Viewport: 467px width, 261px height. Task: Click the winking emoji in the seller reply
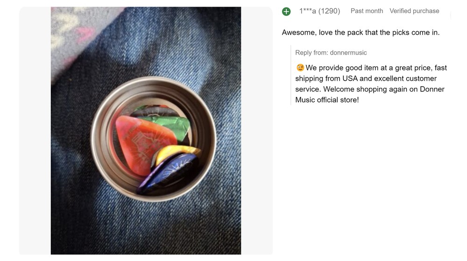click(x=300, y=68)
